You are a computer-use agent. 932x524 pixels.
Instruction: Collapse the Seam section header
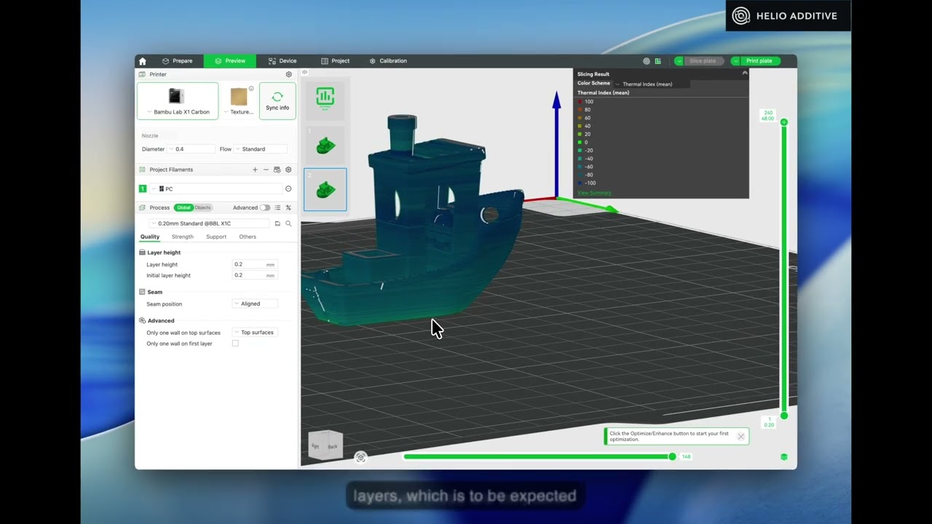click(x=150, y=292)
